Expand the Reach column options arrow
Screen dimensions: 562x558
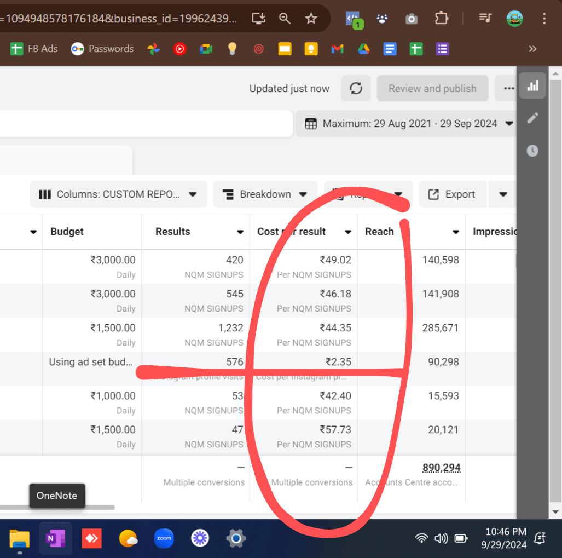[455, 232]
